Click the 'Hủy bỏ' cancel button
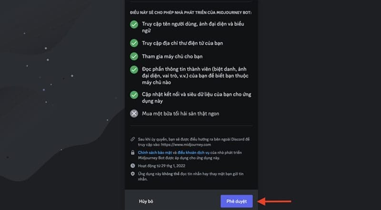Screen dimensions: 381x210 coord(146,201)
